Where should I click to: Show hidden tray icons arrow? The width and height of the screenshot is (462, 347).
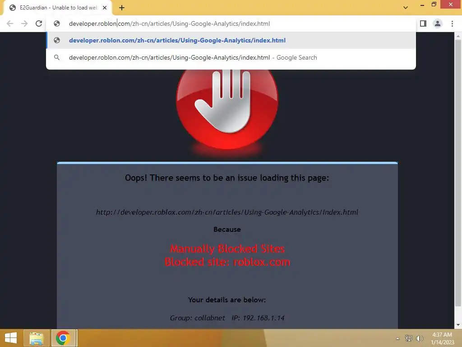pos(398,338)
